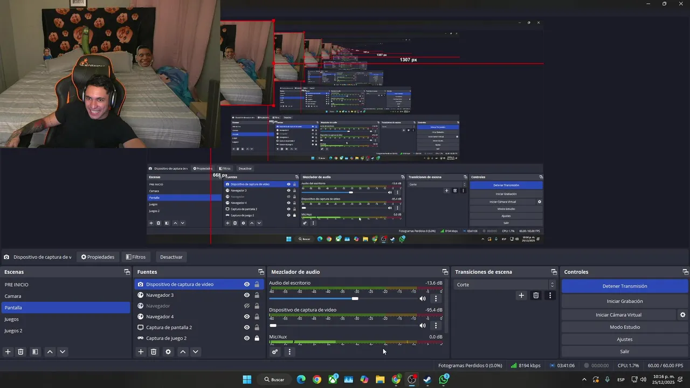Click the taskbar Buscar search box

(274, 379)
